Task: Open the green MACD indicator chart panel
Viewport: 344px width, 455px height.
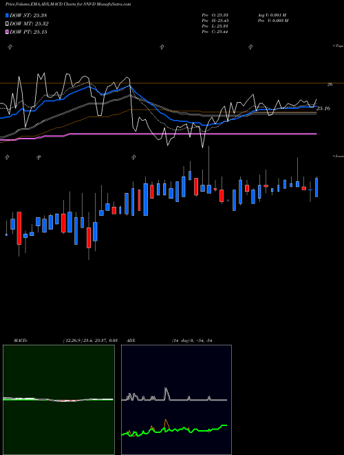Action: coord(58,400)
